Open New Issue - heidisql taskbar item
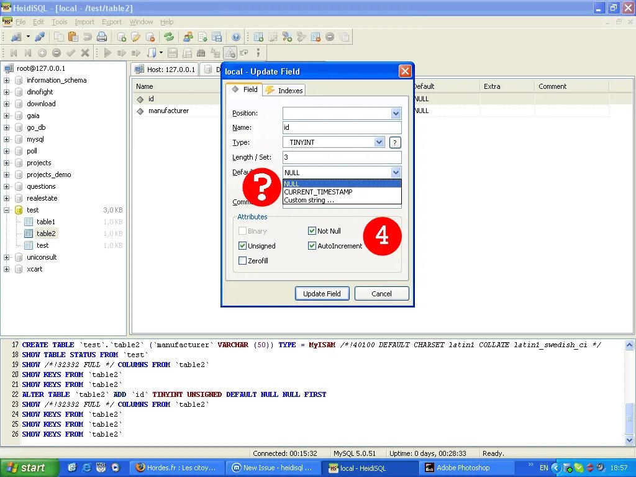 pos(273,468)
